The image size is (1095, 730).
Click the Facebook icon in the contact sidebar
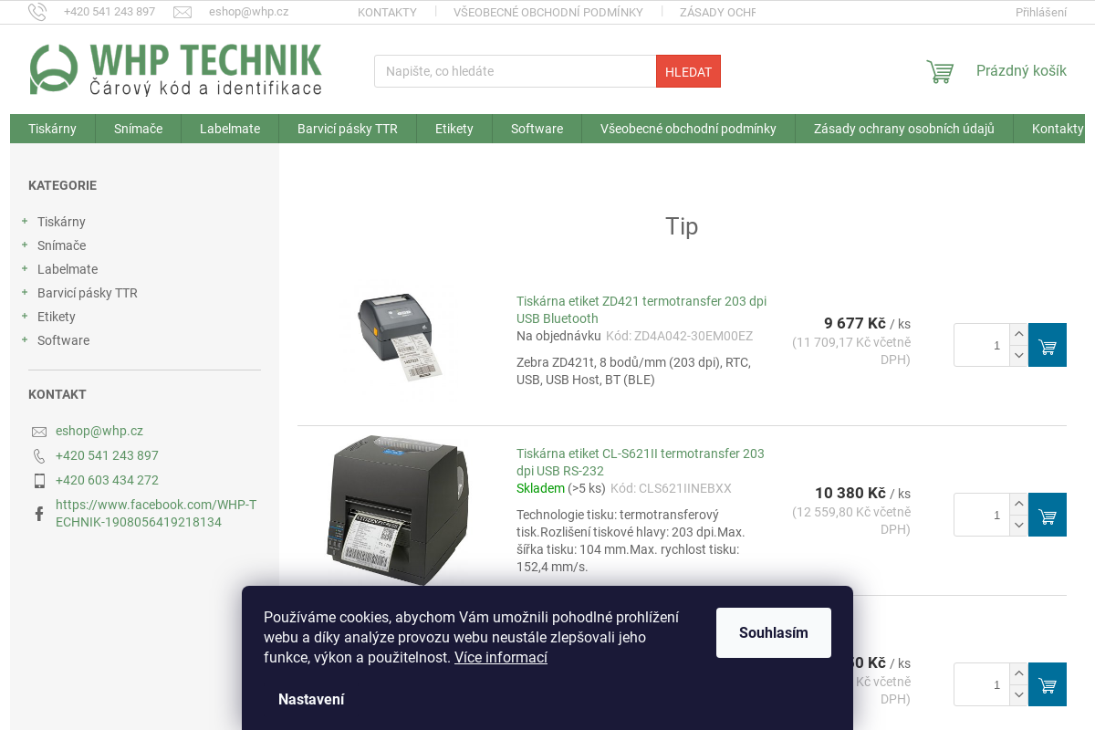[x=39, y=514]
